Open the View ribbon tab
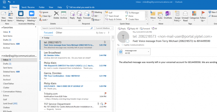 pyautogui.click(x=51, y=7)
